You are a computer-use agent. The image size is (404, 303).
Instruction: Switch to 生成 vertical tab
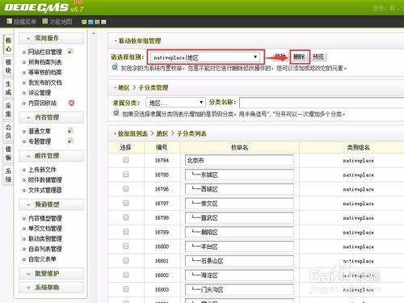point(8,88)
